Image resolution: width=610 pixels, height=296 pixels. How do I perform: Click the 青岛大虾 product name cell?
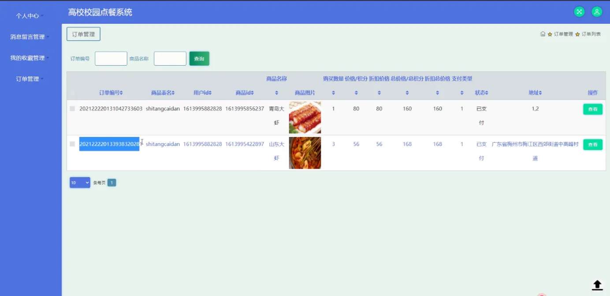pos(277,116)
